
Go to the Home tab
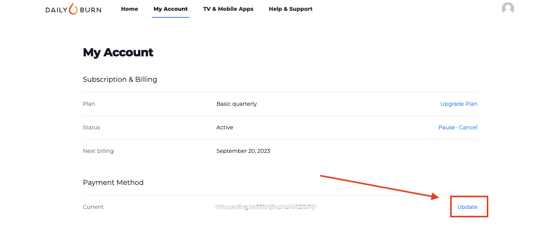pyautogui.click(x=129, y=9)
